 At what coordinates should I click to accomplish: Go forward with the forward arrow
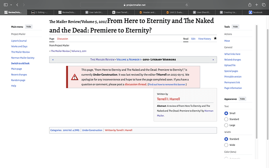click(x=24, y=5)
